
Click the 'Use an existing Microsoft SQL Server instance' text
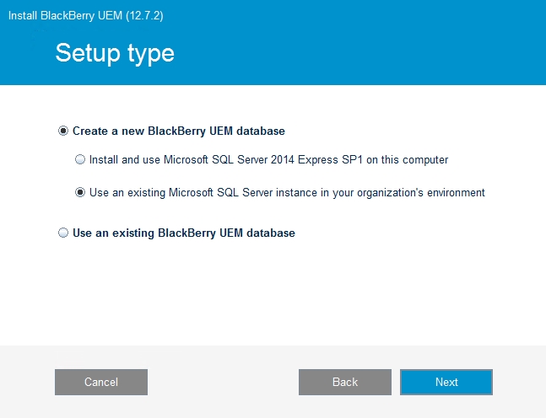(x=219, y=193)
